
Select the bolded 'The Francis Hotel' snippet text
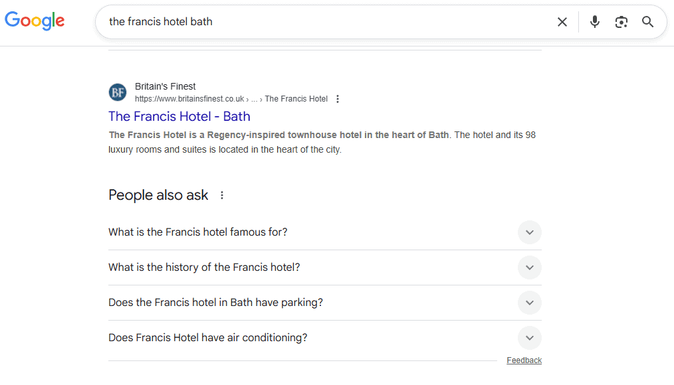click(279, 135)
